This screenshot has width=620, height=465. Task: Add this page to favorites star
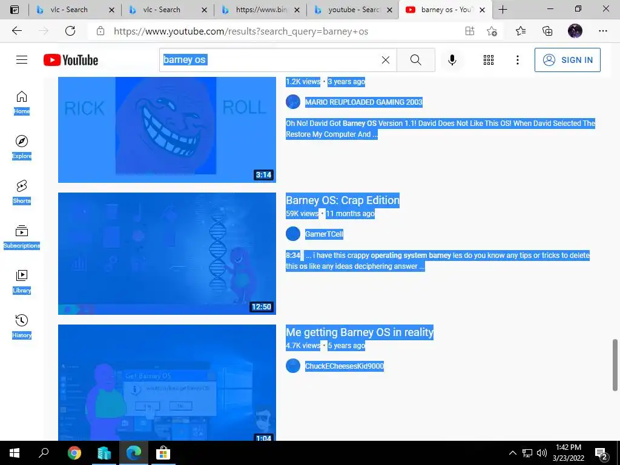(492, 31)
